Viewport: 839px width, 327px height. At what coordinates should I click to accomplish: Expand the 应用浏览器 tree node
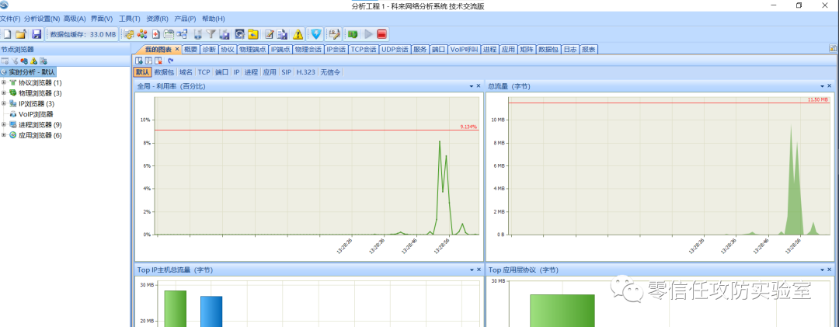coord(4,135)
